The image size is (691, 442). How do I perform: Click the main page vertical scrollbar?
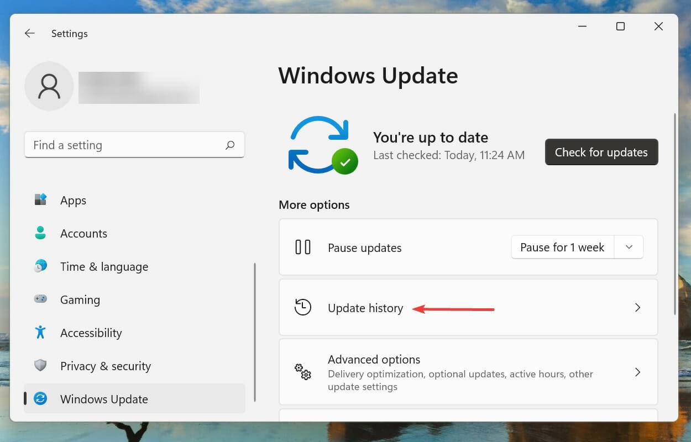tap(674, 214)
